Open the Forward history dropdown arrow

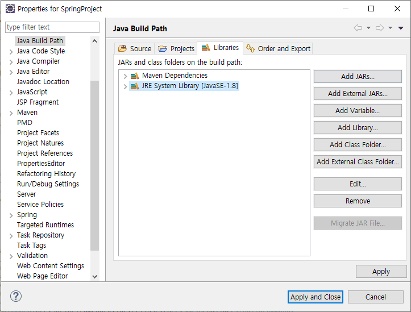pyautogui.click(x=391, y=28)
